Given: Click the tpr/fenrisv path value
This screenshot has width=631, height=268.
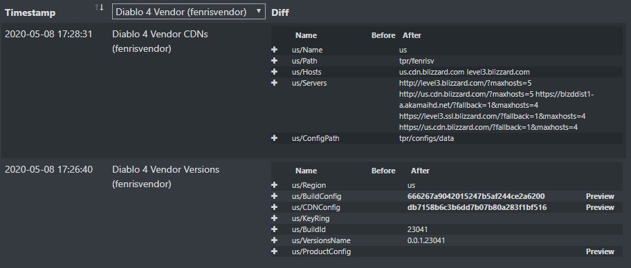Looking at the screenshot, I should click(417, 61).
